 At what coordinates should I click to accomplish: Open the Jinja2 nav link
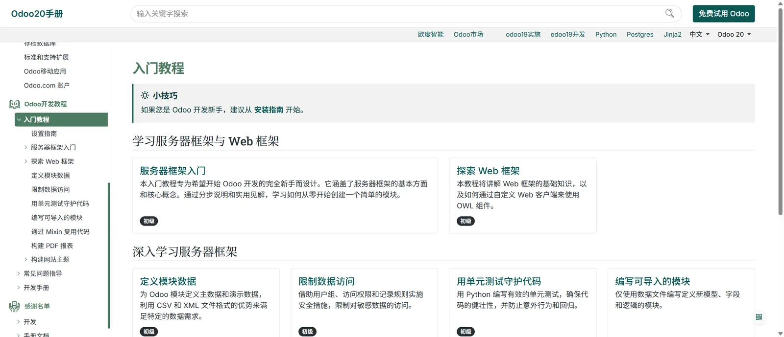(x=672, y=34)
